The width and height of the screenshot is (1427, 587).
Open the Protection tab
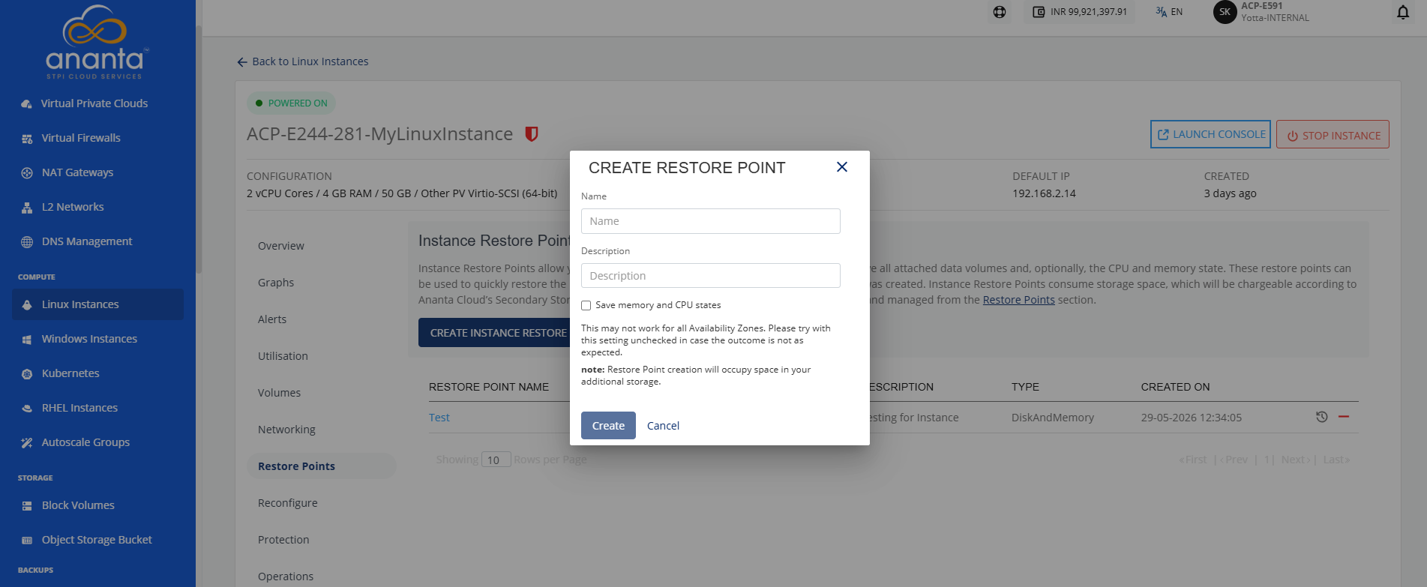283,540
